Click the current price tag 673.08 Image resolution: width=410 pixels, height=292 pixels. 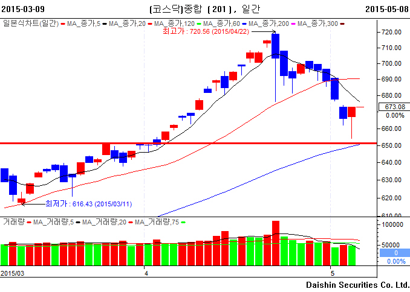(394, 107)
